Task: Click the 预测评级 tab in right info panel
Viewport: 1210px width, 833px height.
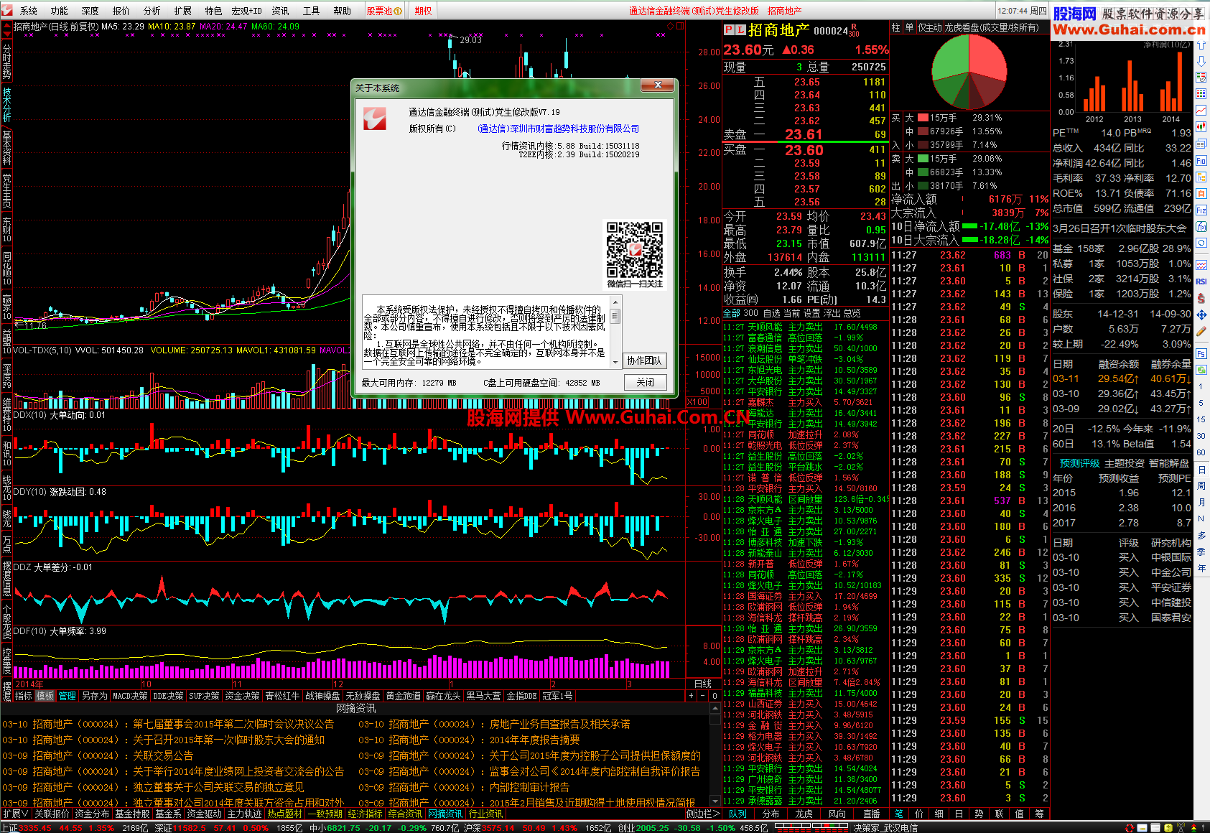Action: [x=1079, y=463]
